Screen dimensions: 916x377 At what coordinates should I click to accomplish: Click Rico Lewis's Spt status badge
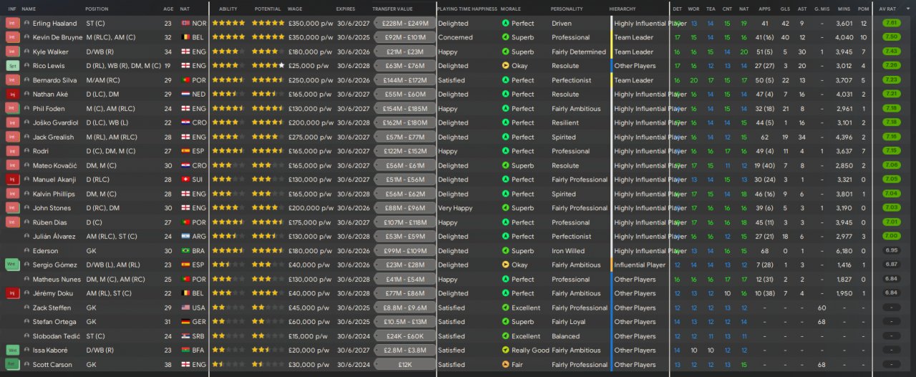coord(12,66)
